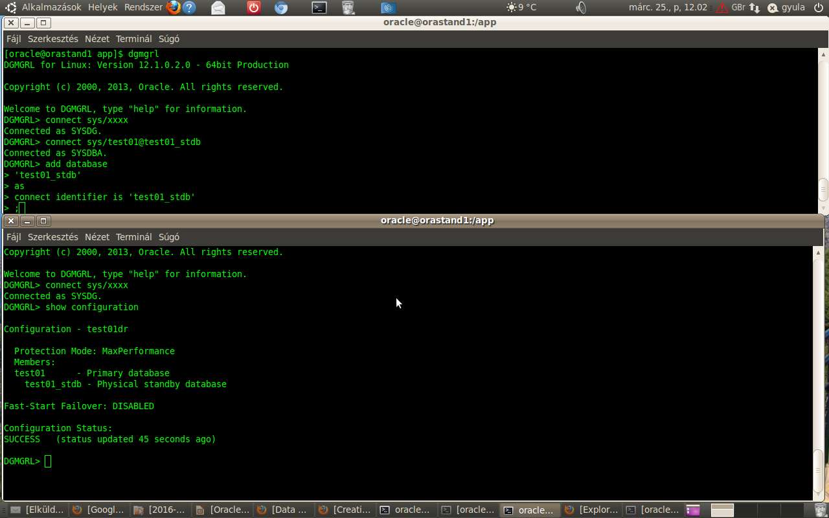Click 'Fast-Start Failover: DISABLED' text
Viewport: 829px width, 518px height.
(x=79, y=406)
